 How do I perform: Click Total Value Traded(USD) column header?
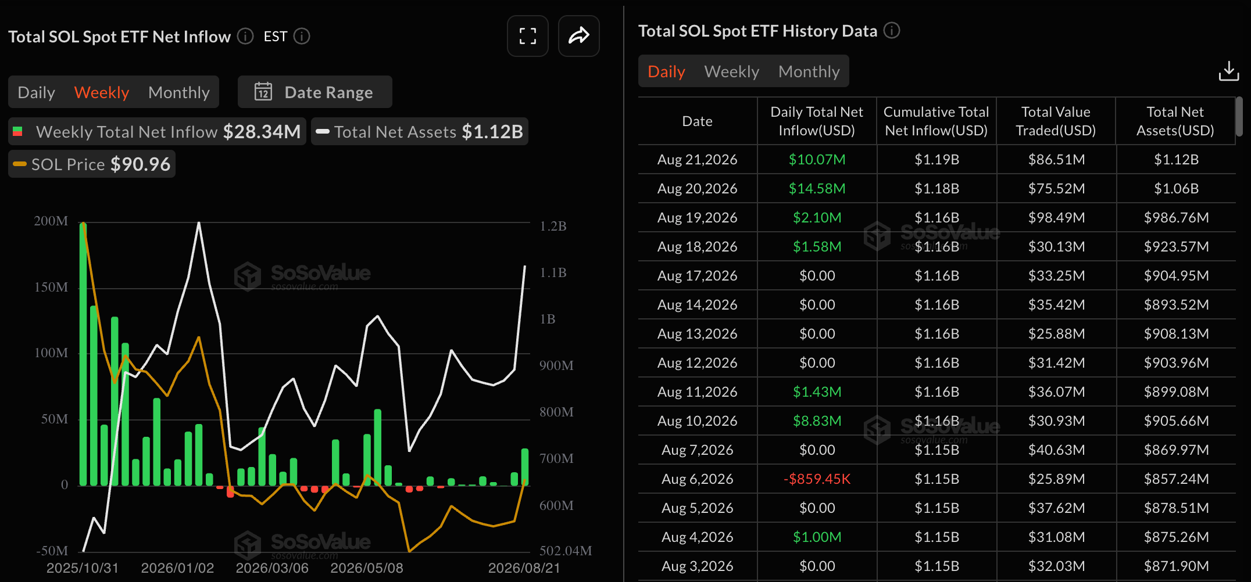[1056, 121]
